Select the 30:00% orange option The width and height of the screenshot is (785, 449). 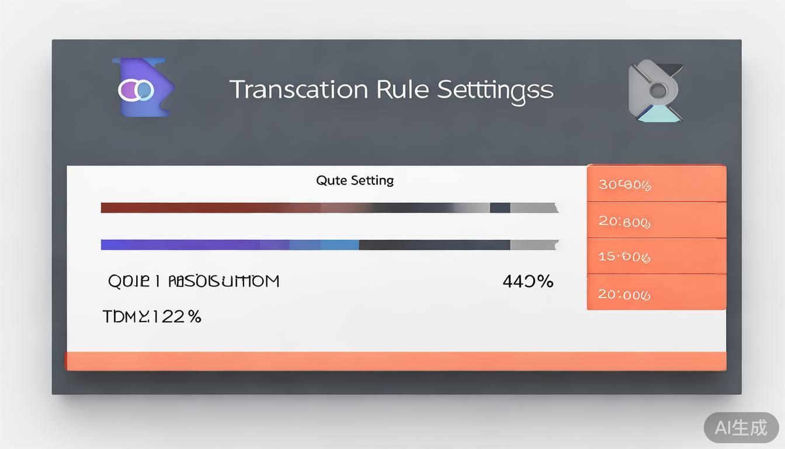point(656,185)
